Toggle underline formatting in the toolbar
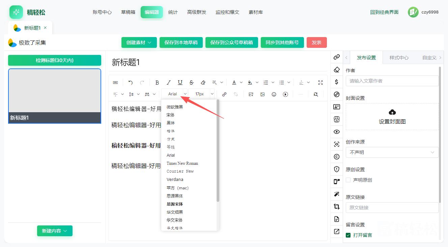 coord(180,83)
